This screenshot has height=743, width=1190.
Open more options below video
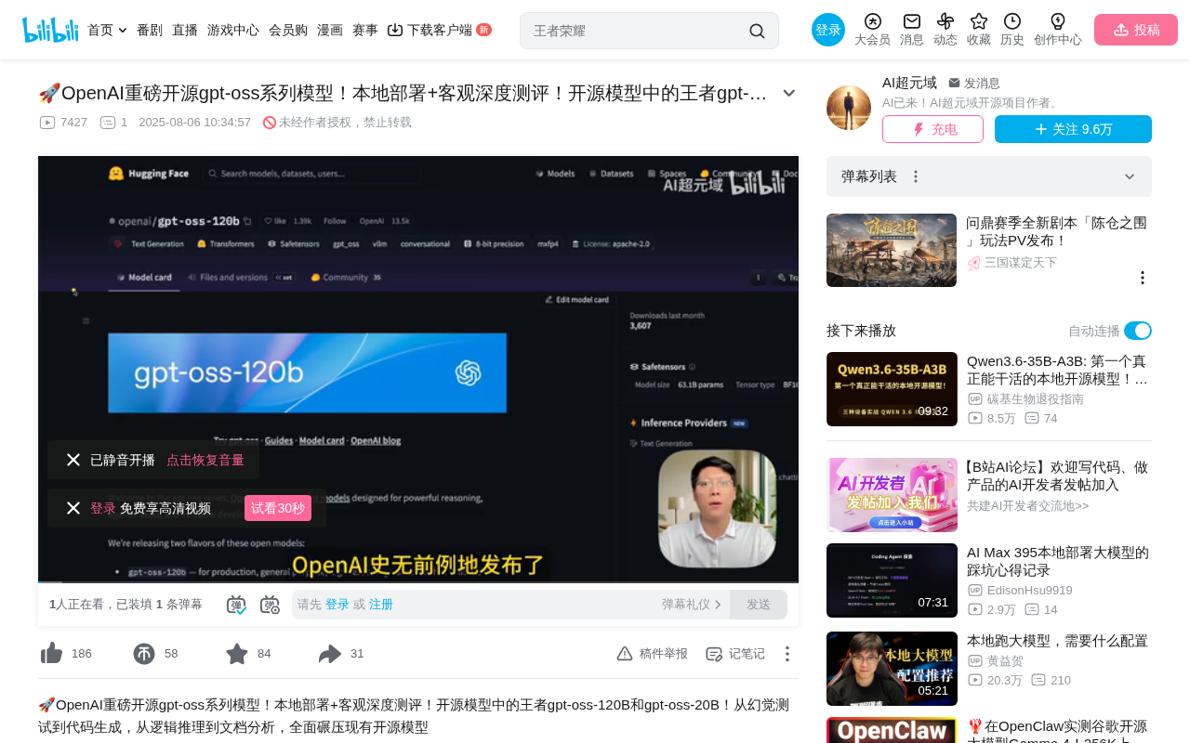[787, 654]
